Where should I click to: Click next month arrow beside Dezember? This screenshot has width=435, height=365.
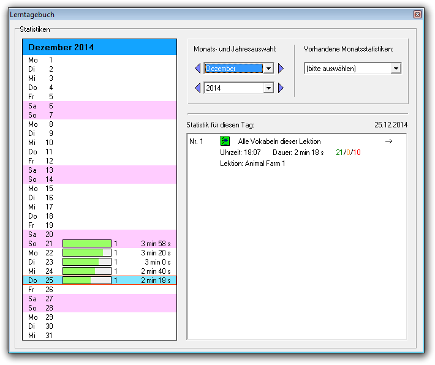(281, 69)
